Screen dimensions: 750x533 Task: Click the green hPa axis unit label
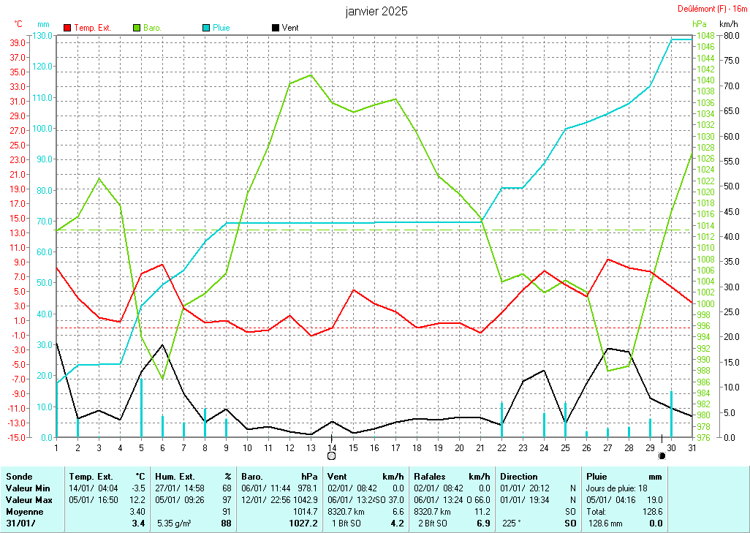(x=700, y=24)
